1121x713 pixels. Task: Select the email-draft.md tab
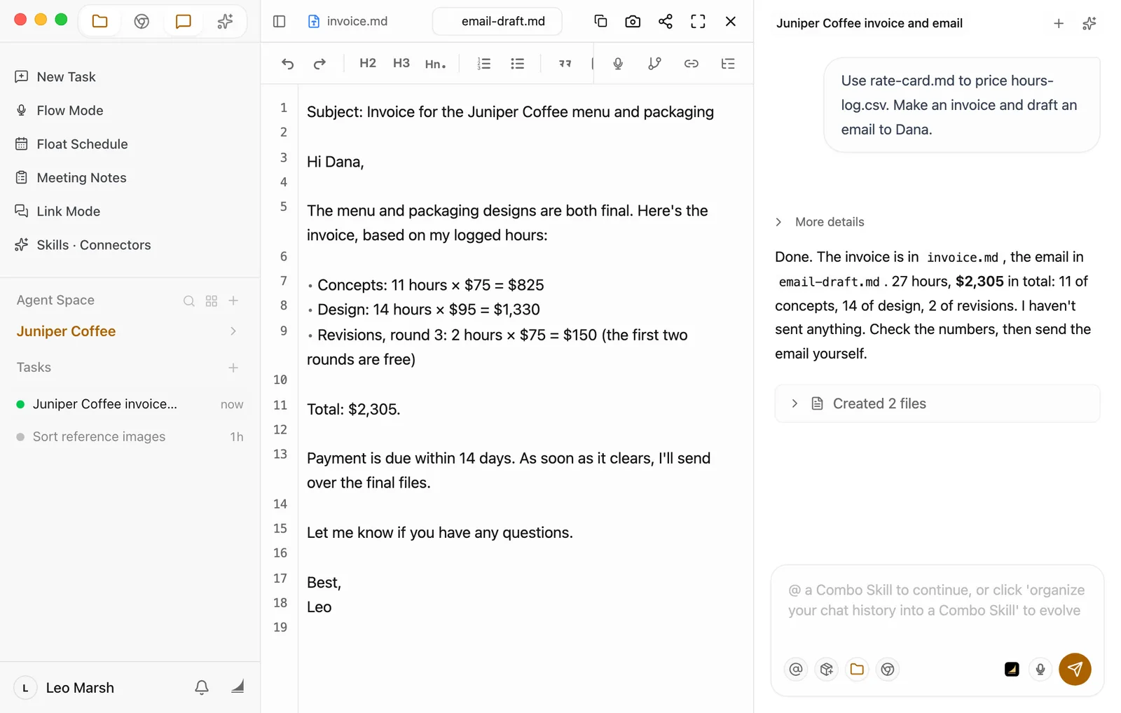click(497, 21)
